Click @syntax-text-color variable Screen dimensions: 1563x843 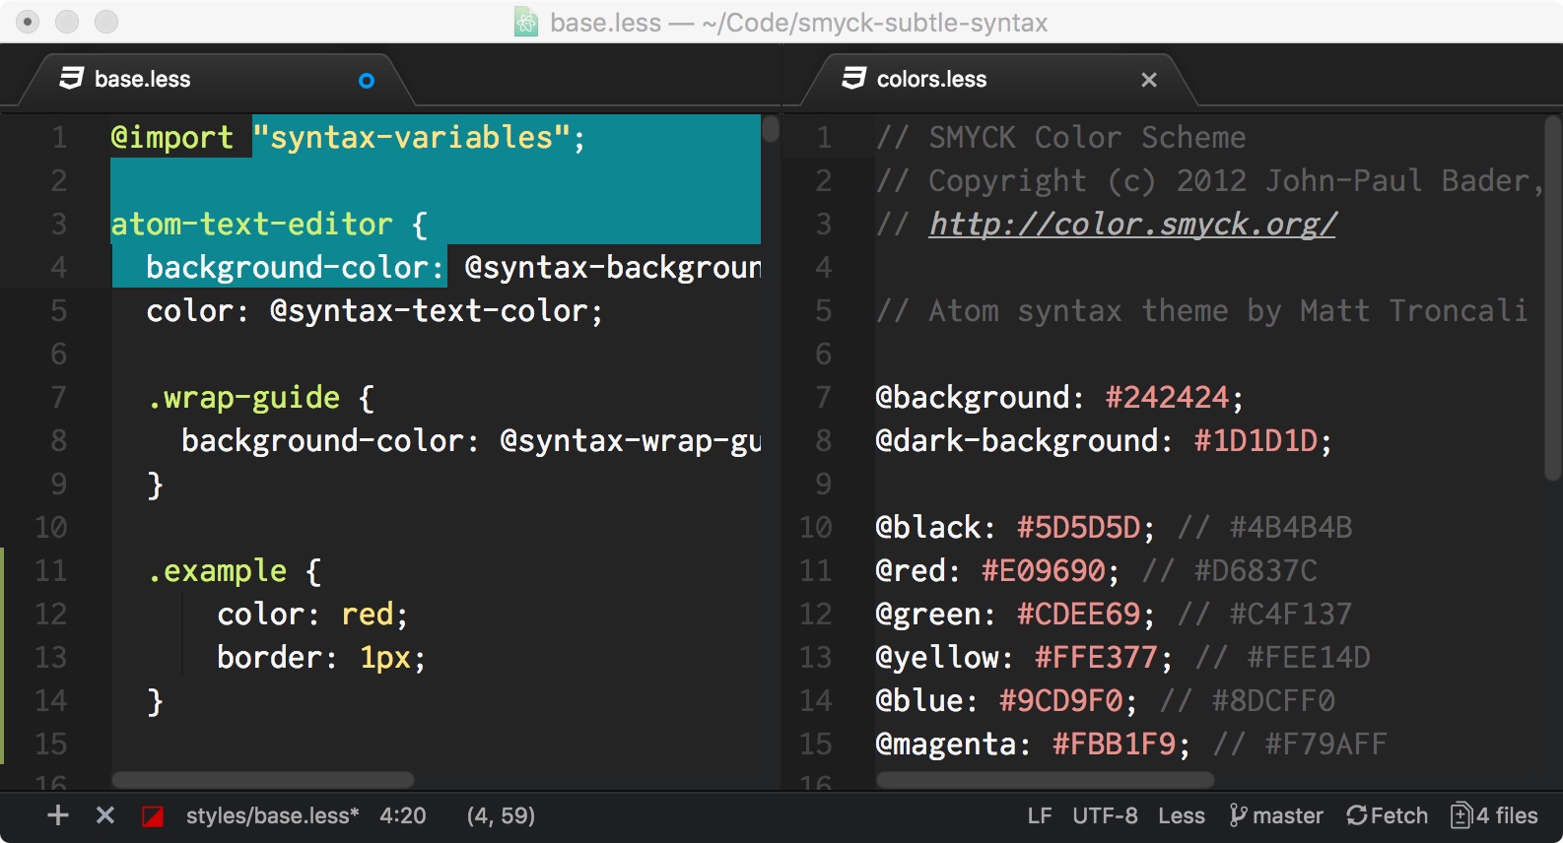coord(429,311)
